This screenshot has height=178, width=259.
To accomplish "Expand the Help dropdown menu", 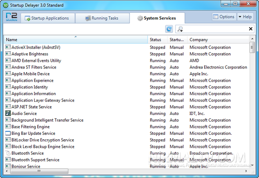I will (245, 17).
